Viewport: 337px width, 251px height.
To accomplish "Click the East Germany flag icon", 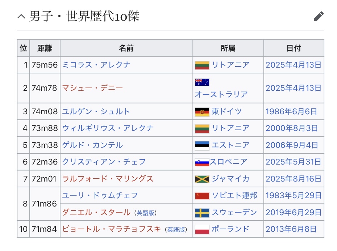I will (202, 112).
